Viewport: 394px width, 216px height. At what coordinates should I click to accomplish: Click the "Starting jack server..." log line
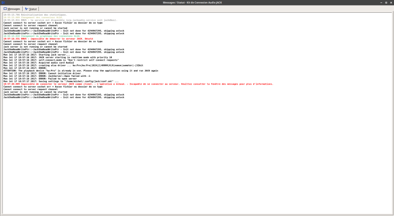(x=36, y=55)
